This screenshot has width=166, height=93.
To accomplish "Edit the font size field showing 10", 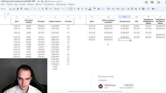I will coord(71,9).
